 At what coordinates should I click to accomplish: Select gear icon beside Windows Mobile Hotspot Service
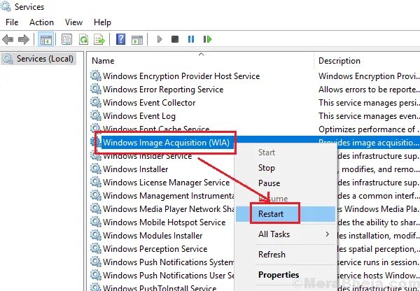click(96, 222)
